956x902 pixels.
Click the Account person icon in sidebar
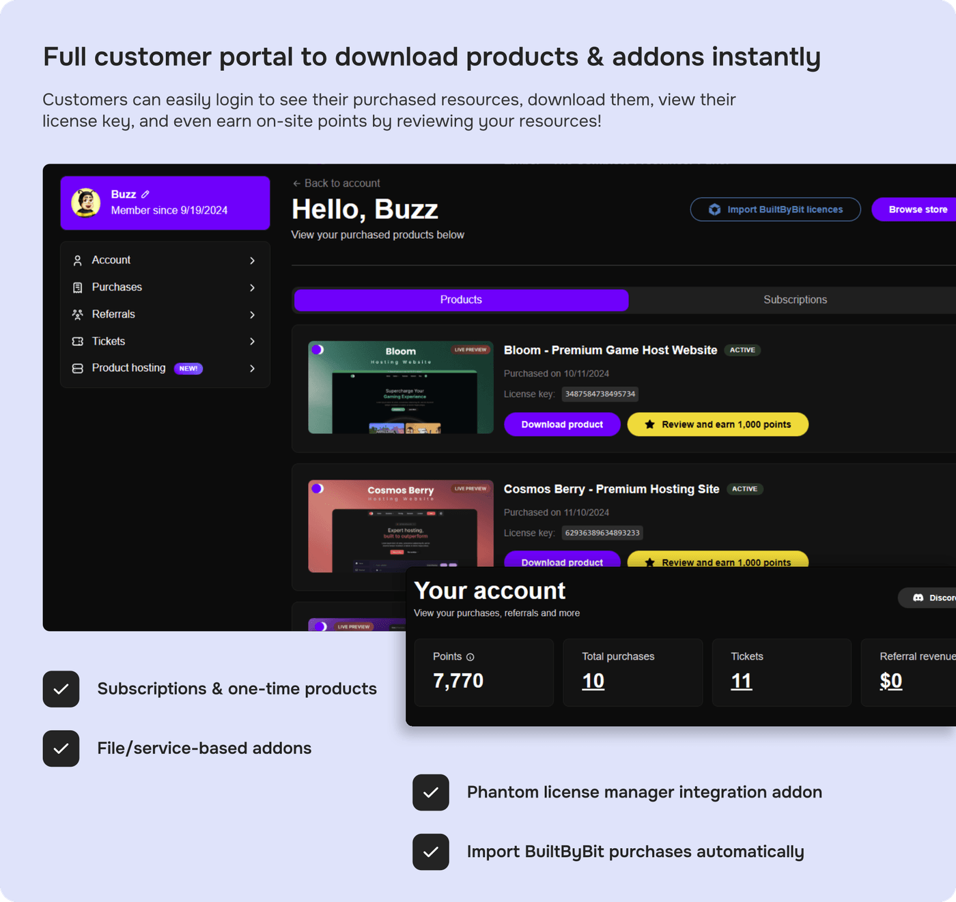click(x=78, y=261)
